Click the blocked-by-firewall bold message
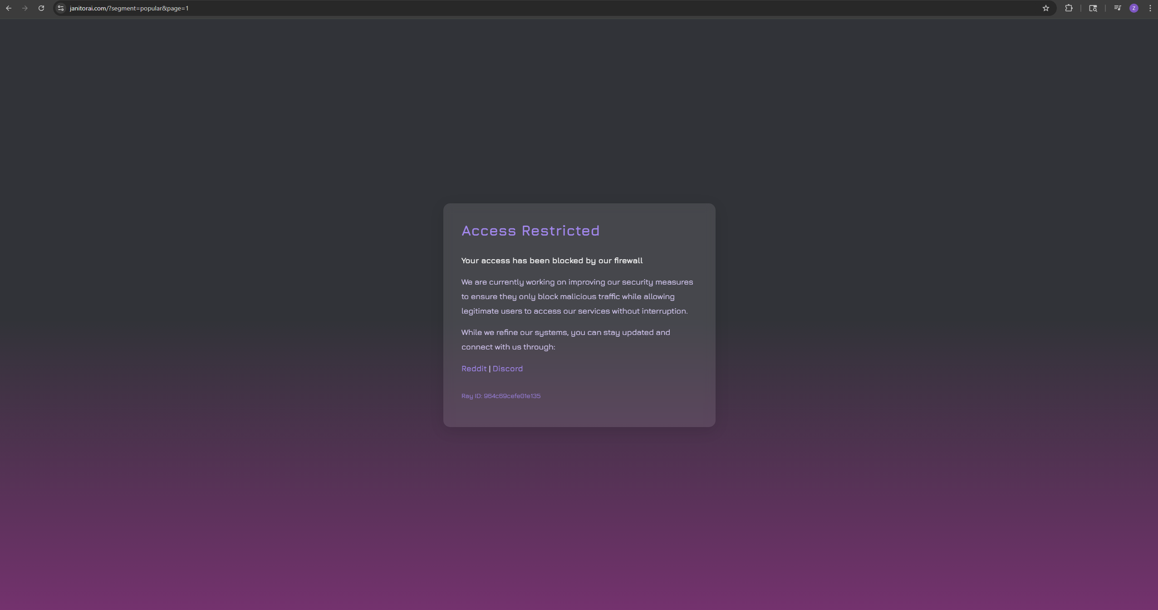Viewport: 1158px width, 610px height. [x=552, y=261]
